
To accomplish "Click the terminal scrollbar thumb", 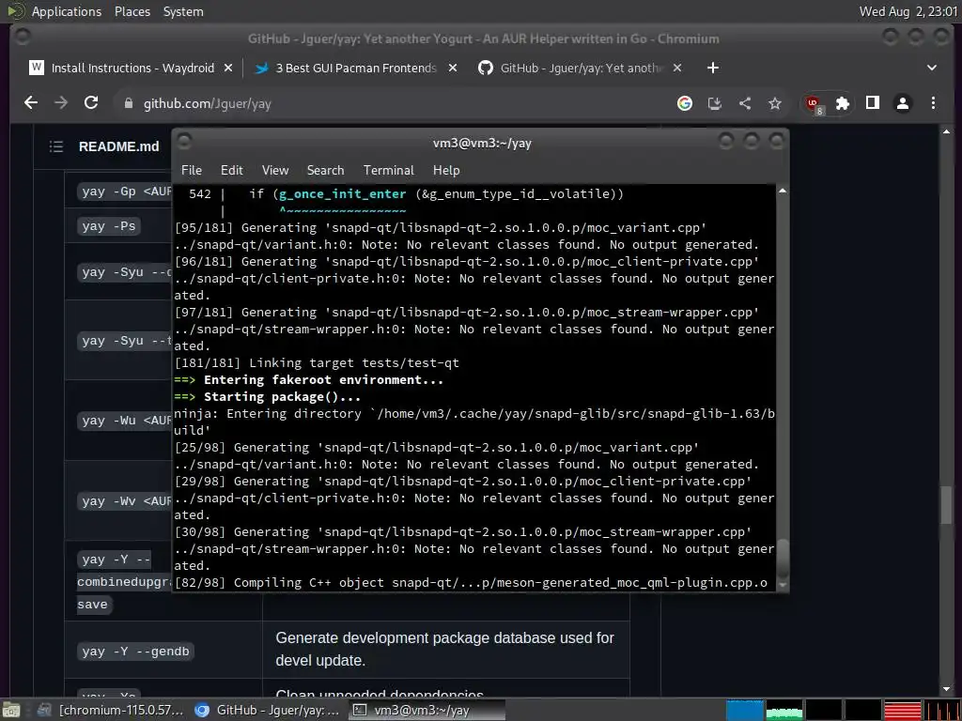I will pos(783,558).
